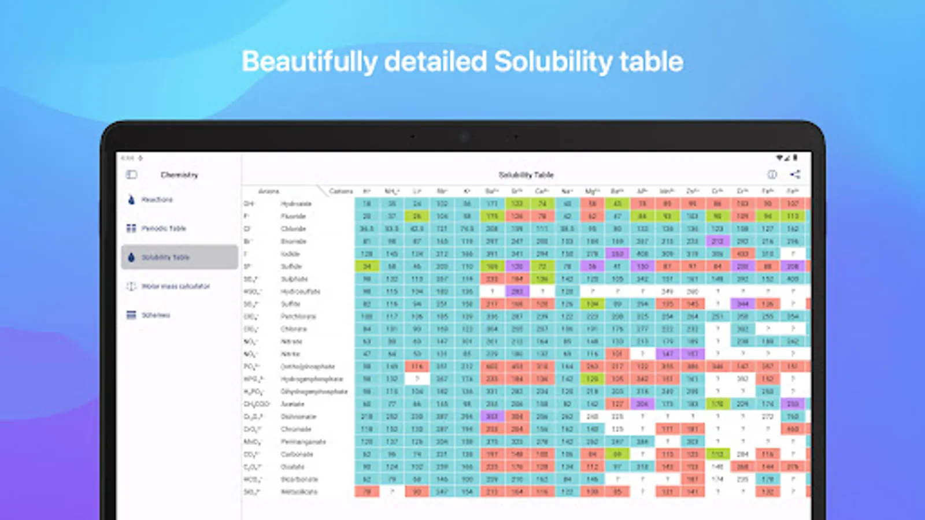The height and width of the screenshot is (520, 925).
Task: Select the Na+ cation column header
Action: point(567,191)
